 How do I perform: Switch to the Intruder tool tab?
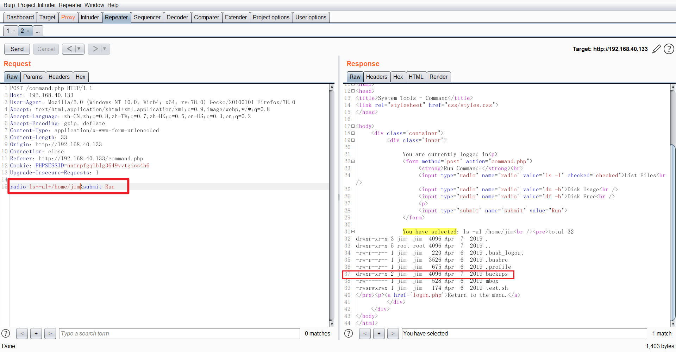tap(90, 18)
